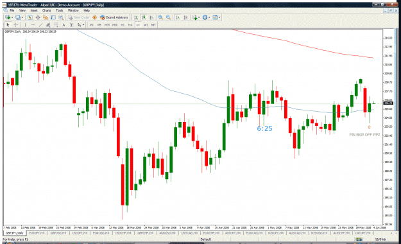This screenshot has width=401, height=244.
Task: Set timeframe to M5
Action: [99, 25]
